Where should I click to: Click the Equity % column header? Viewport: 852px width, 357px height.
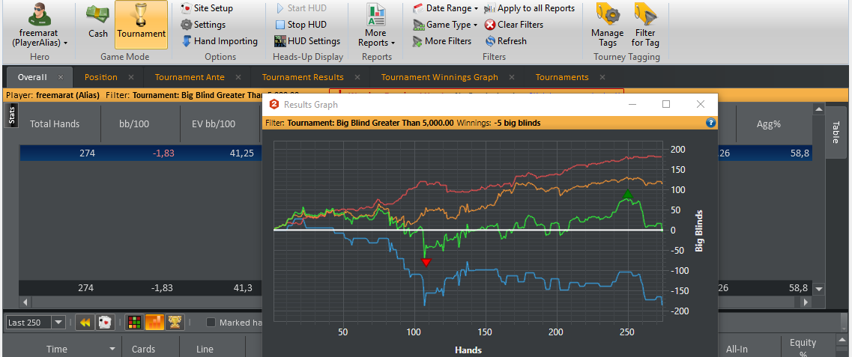coord(803,347)
